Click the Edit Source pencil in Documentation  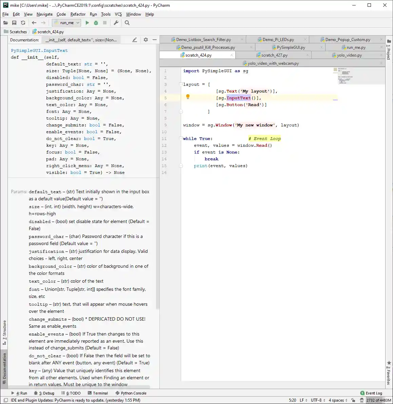point(135,40)
